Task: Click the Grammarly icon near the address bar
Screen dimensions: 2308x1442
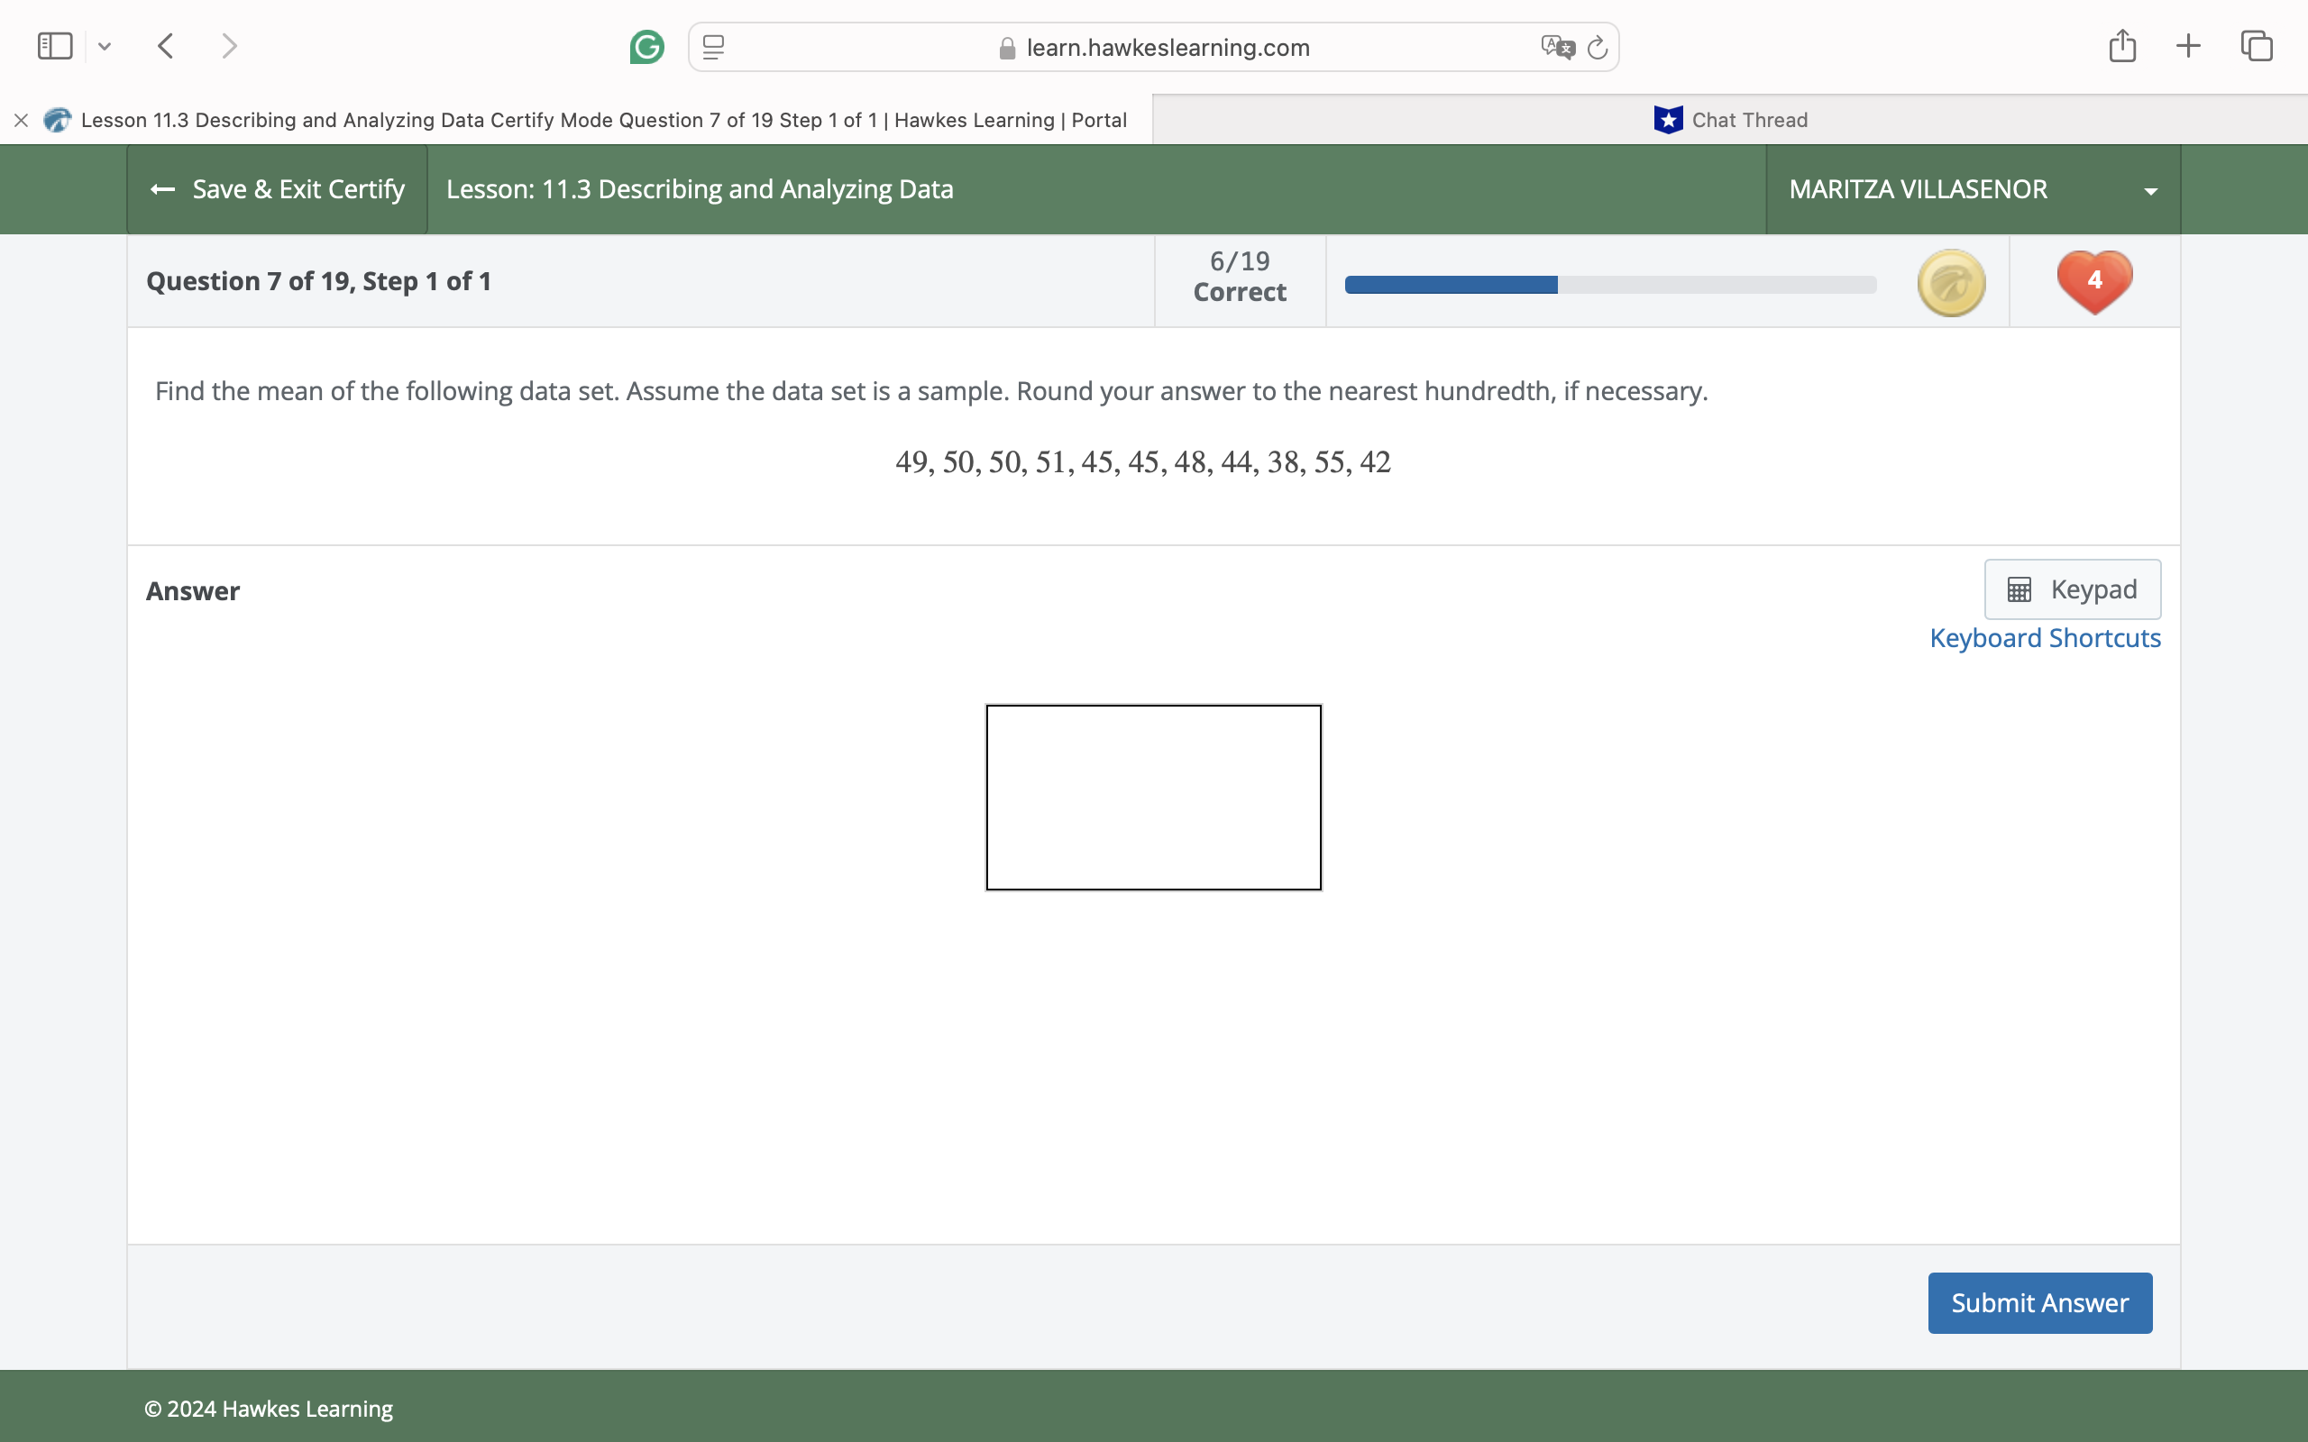Action: coord(646,46)
